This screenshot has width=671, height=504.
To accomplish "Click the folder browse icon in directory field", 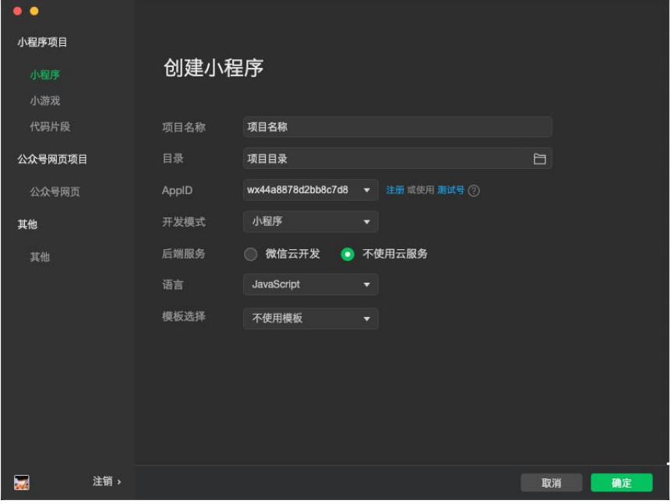I will point(539,159).
